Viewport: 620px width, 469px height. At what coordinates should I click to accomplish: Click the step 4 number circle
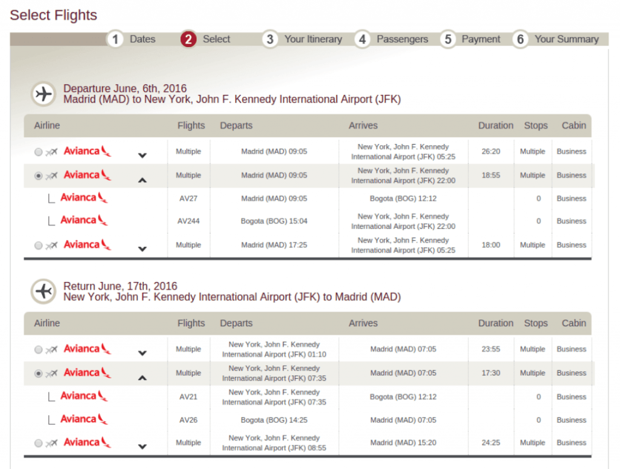pyautogui.click(x=362, y=39)
